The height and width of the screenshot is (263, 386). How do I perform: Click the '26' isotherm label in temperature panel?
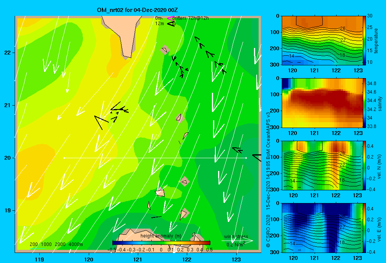[x=343, y=29]
